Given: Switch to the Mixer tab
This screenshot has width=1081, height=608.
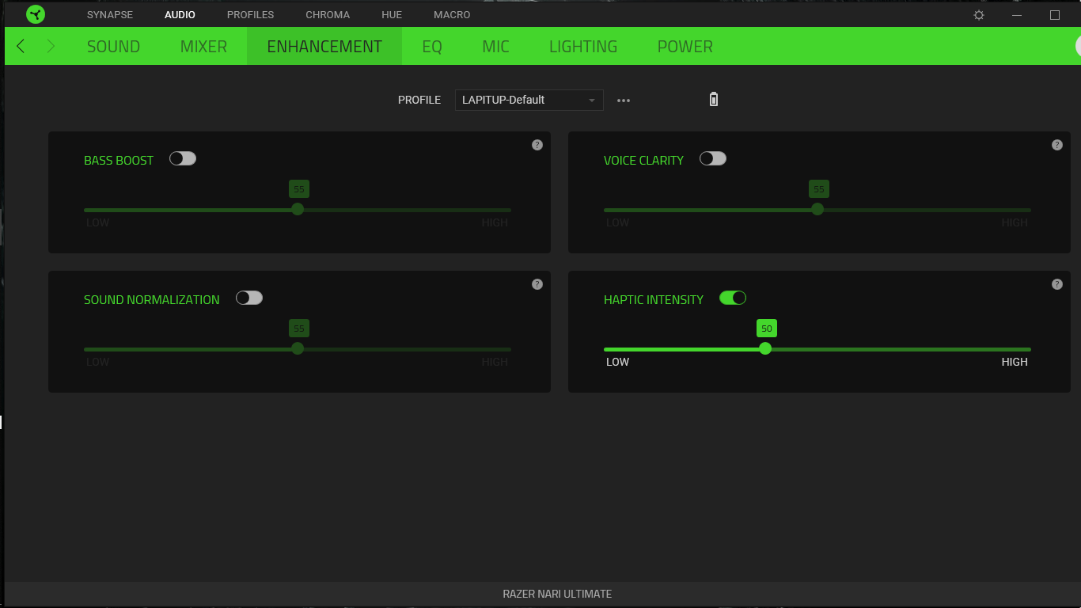Looking at the screenshot, I should 203,46.
